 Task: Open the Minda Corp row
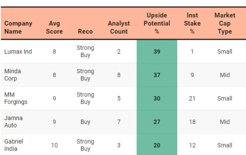click(x=13, y=75)
